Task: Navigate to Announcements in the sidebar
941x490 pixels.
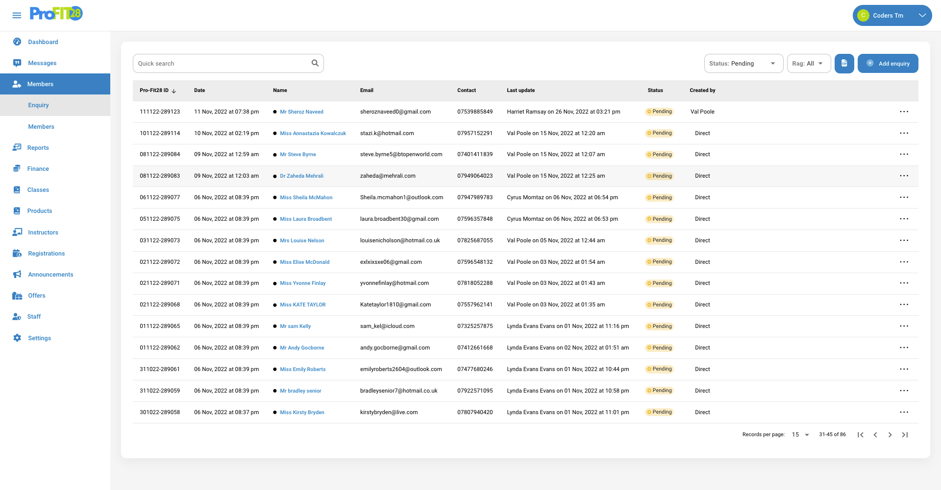Action: coord(50,275)
